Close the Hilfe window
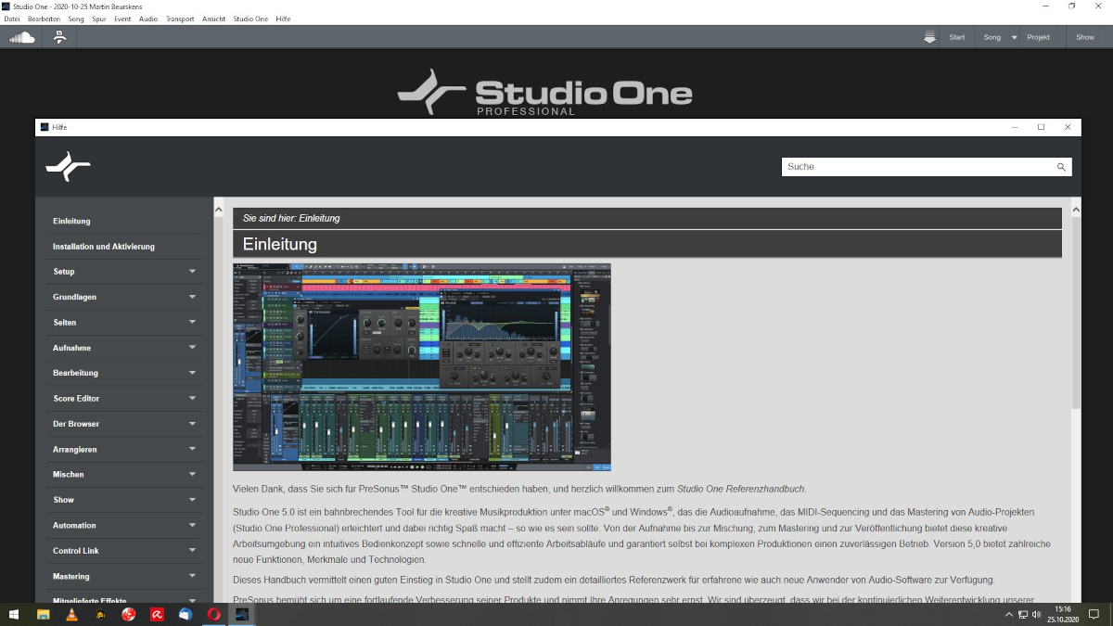This screenshot has width=1113, height=626. [x=1068, y=127]
